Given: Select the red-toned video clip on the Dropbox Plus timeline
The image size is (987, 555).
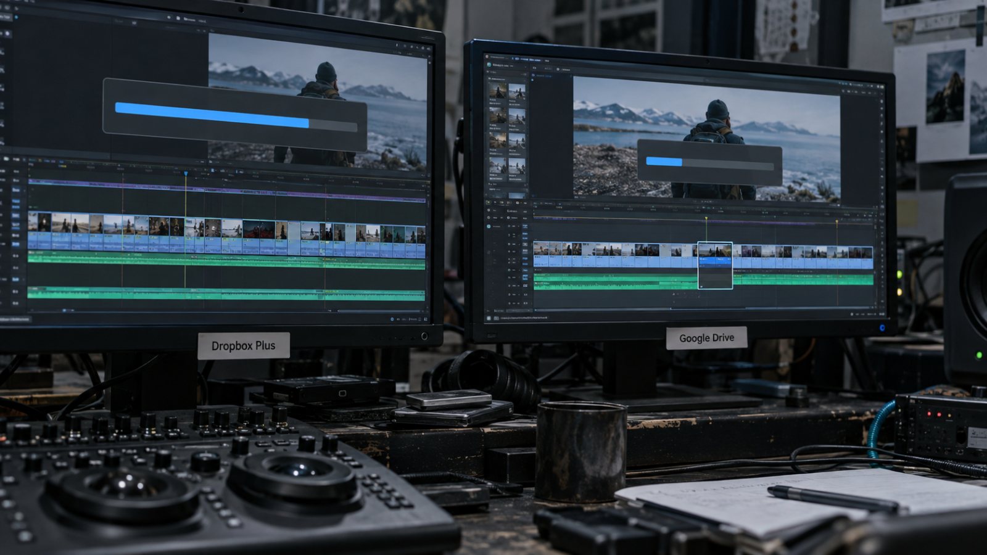Looking at the screenshot, I should pos(259,229).
